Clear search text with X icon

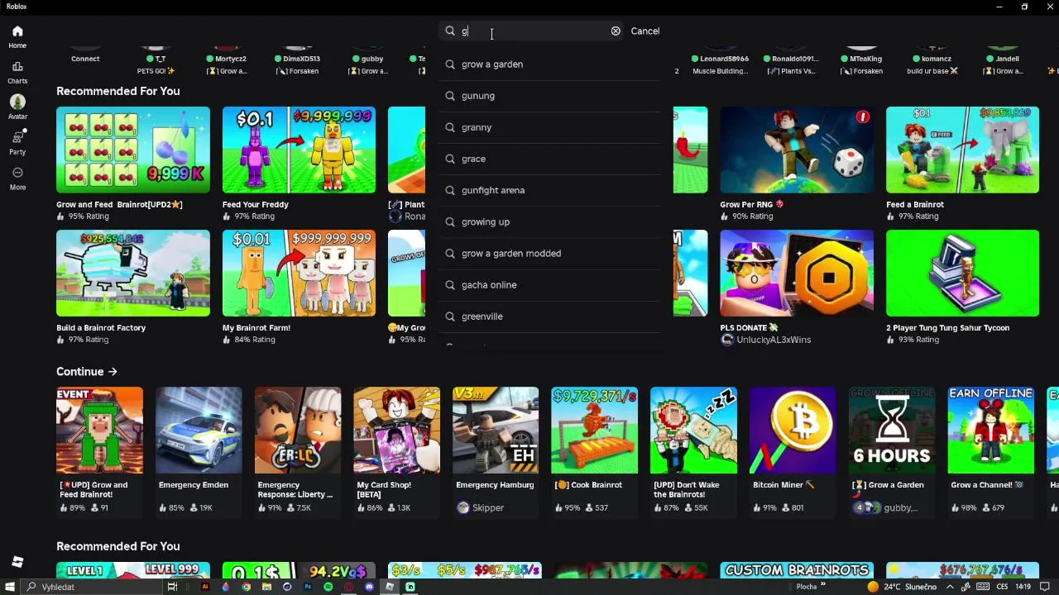pyautogui.click(x=616, y=31)
